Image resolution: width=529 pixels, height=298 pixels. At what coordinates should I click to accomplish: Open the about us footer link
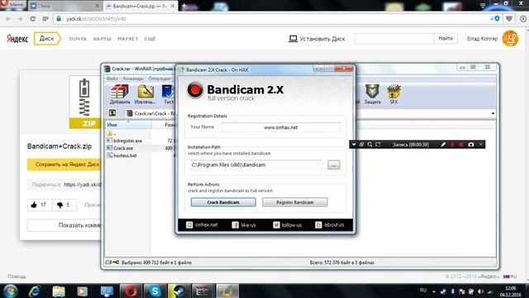click(x=330, y=224)
